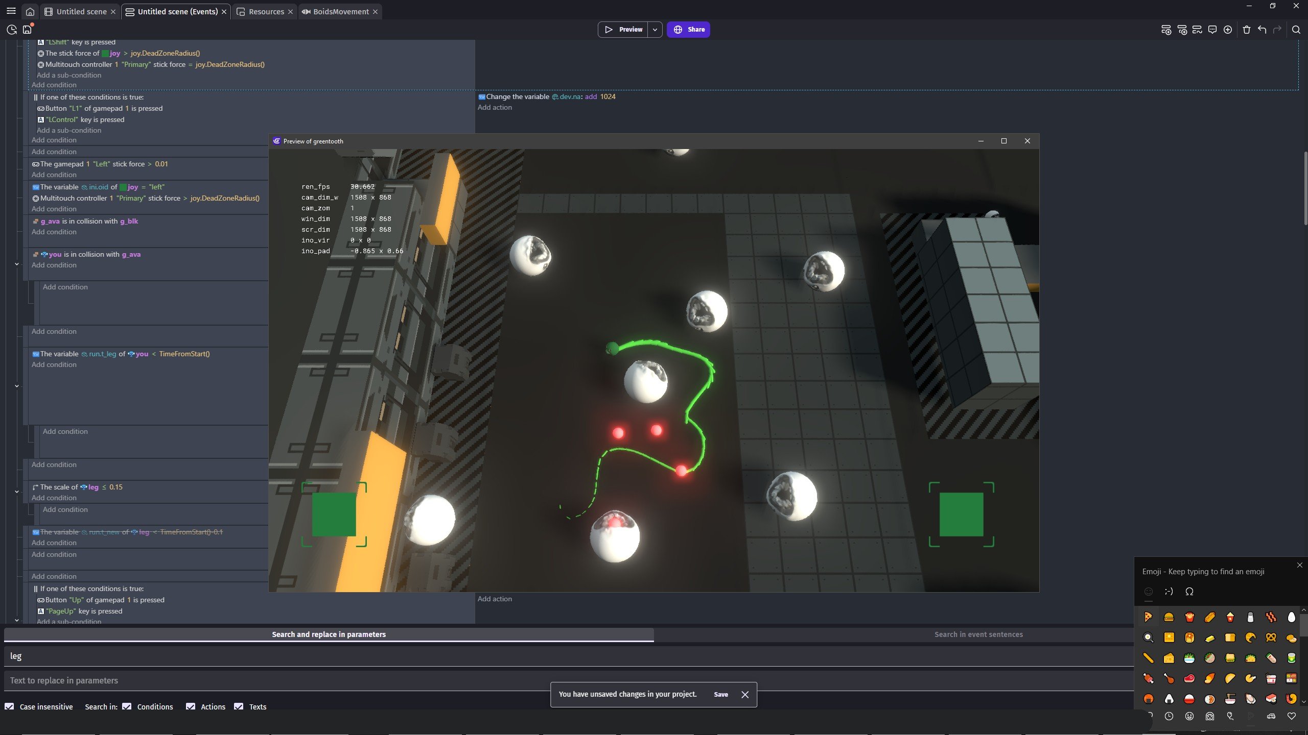
Task: Collapse the gamepad 'Up' / 'PageUp' event
Action: pyautogui.click(x=17, y=620)
